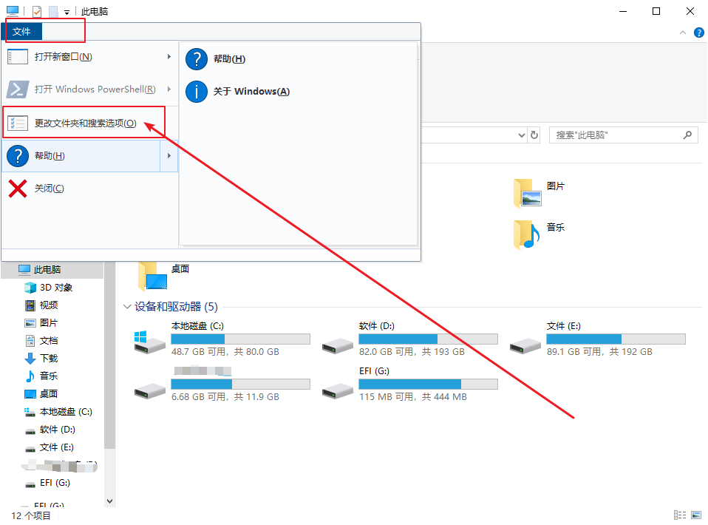The image size is (708, 525).
Task: Minimize the ribbon with the chevron
Action: (683, 33)
